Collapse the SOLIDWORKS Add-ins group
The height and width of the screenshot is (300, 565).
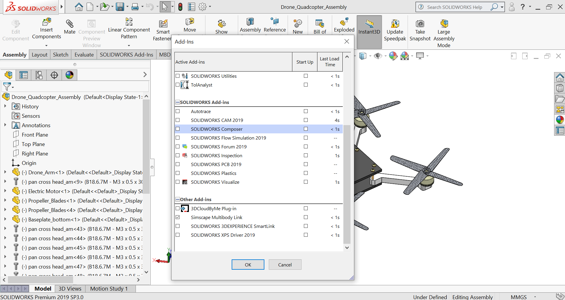177,102
